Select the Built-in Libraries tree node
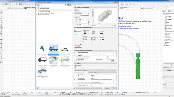Screen dimensions: 174x97 tap(44, 15)
